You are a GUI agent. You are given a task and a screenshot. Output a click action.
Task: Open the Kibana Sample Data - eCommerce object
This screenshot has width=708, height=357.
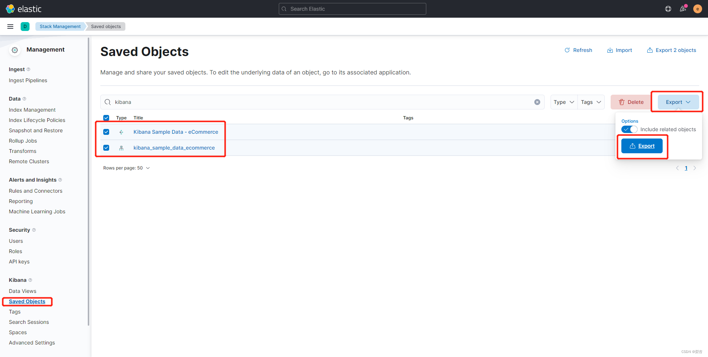pyautogui.click(x=176, y=132)
